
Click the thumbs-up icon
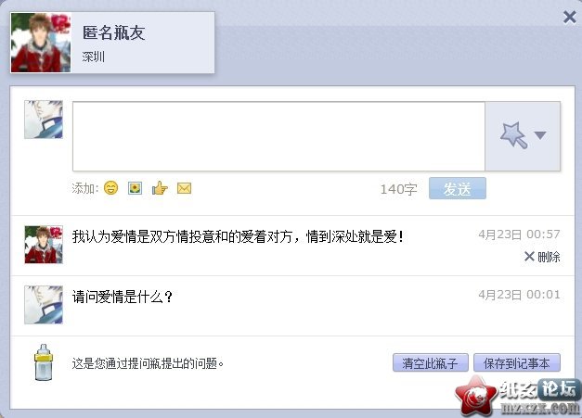[160, 188]
